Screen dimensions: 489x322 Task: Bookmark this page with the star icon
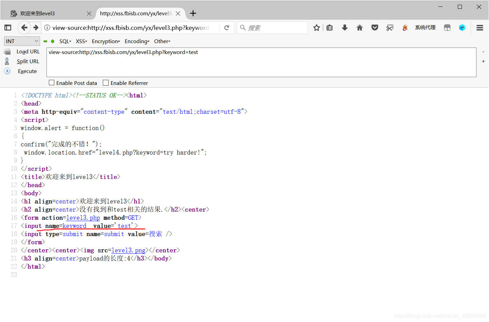[x=317, y=28]
